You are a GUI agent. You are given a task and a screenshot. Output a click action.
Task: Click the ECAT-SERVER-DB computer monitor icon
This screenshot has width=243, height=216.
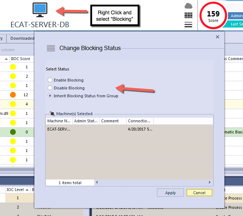point(40,10)
